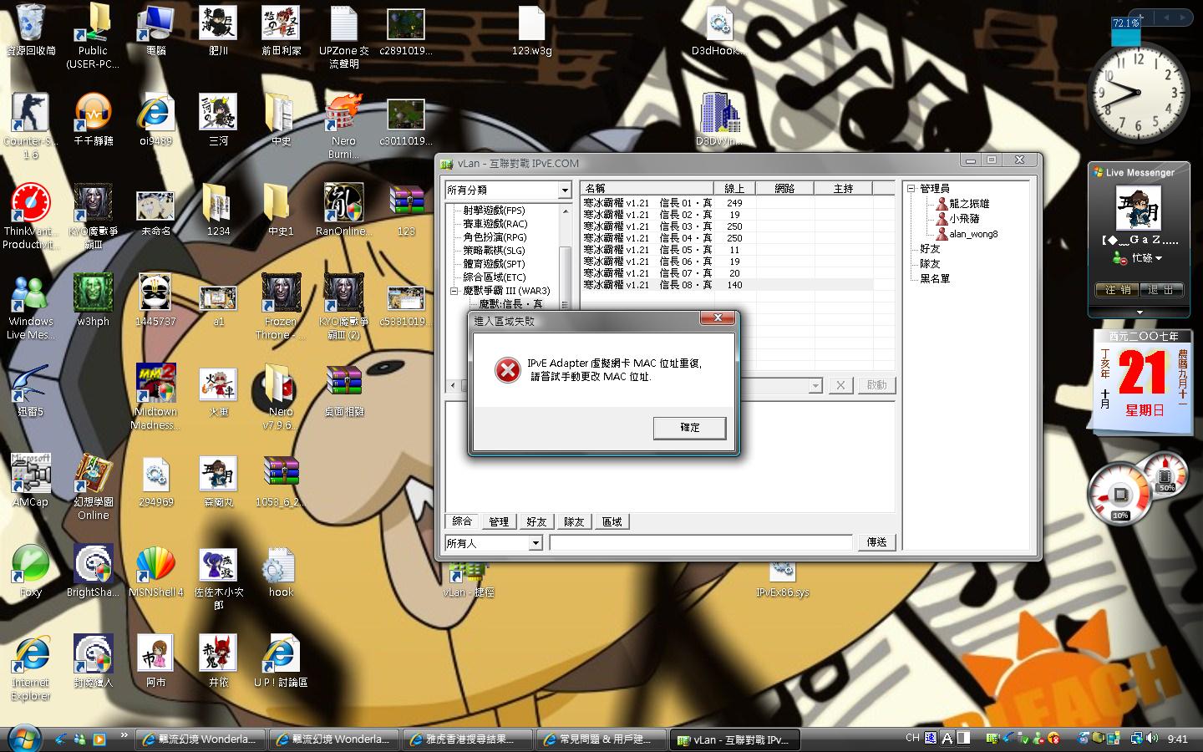Select user 龍之振雄 in admin list
Image resolution: width=1203 pixels, height=752 pixels.
point(969,204)
